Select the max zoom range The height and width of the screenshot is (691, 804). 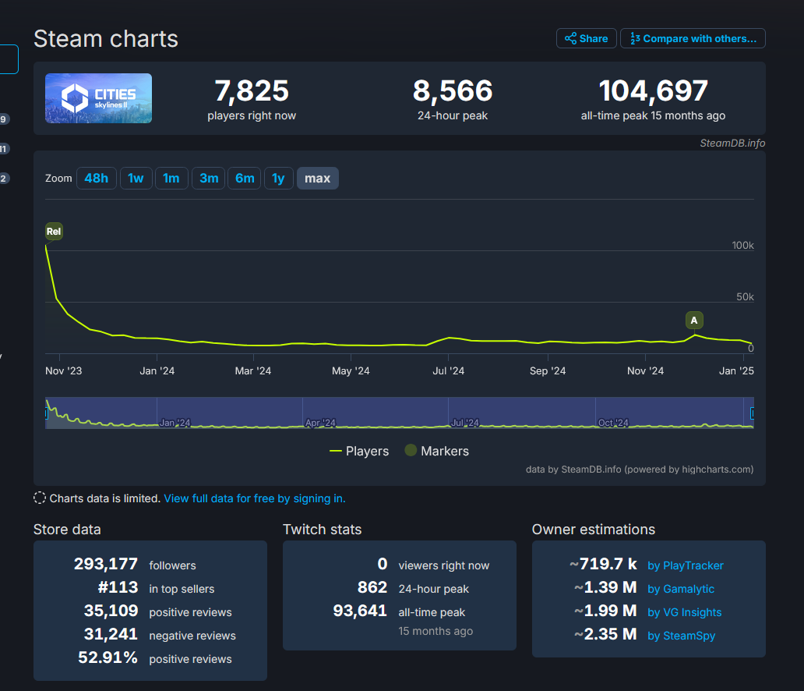click(x=317, y=179)
